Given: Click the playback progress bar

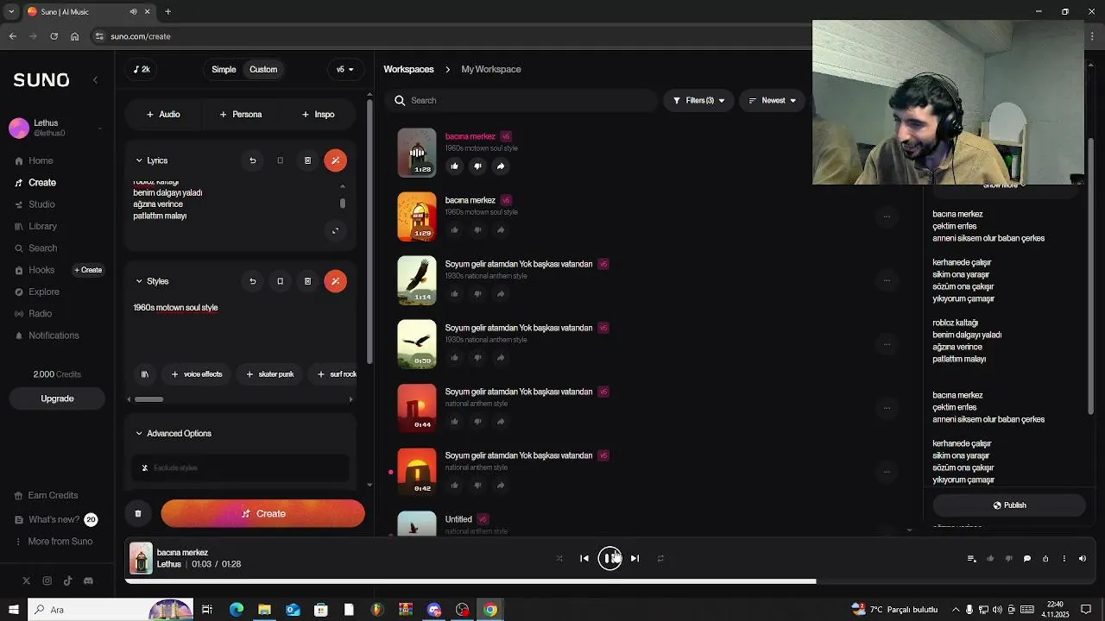Looking at the screenshot, I should click(x=609, y=581).
